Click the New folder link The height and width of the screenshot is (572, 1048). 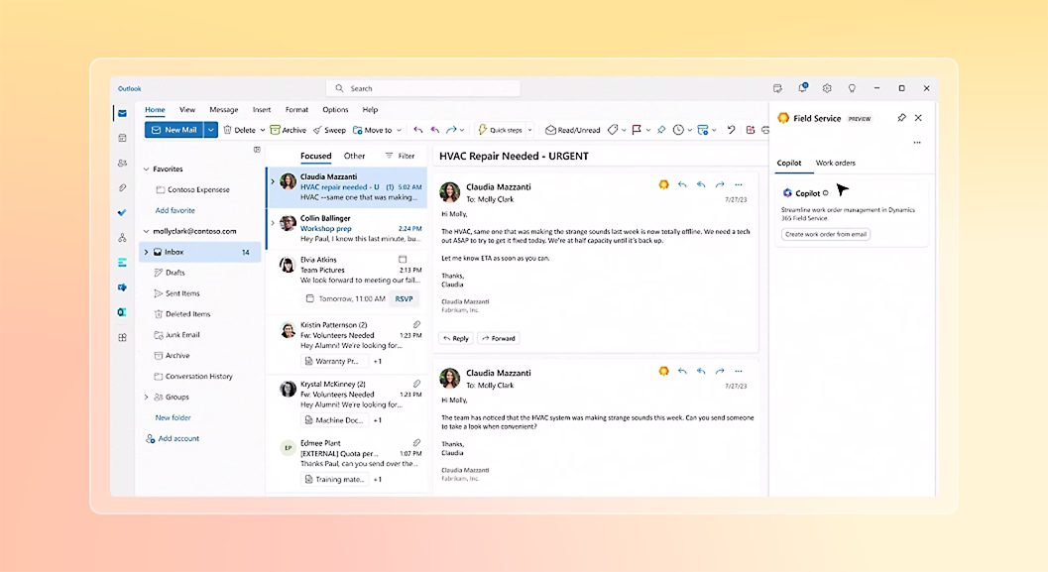click(174, 417)
